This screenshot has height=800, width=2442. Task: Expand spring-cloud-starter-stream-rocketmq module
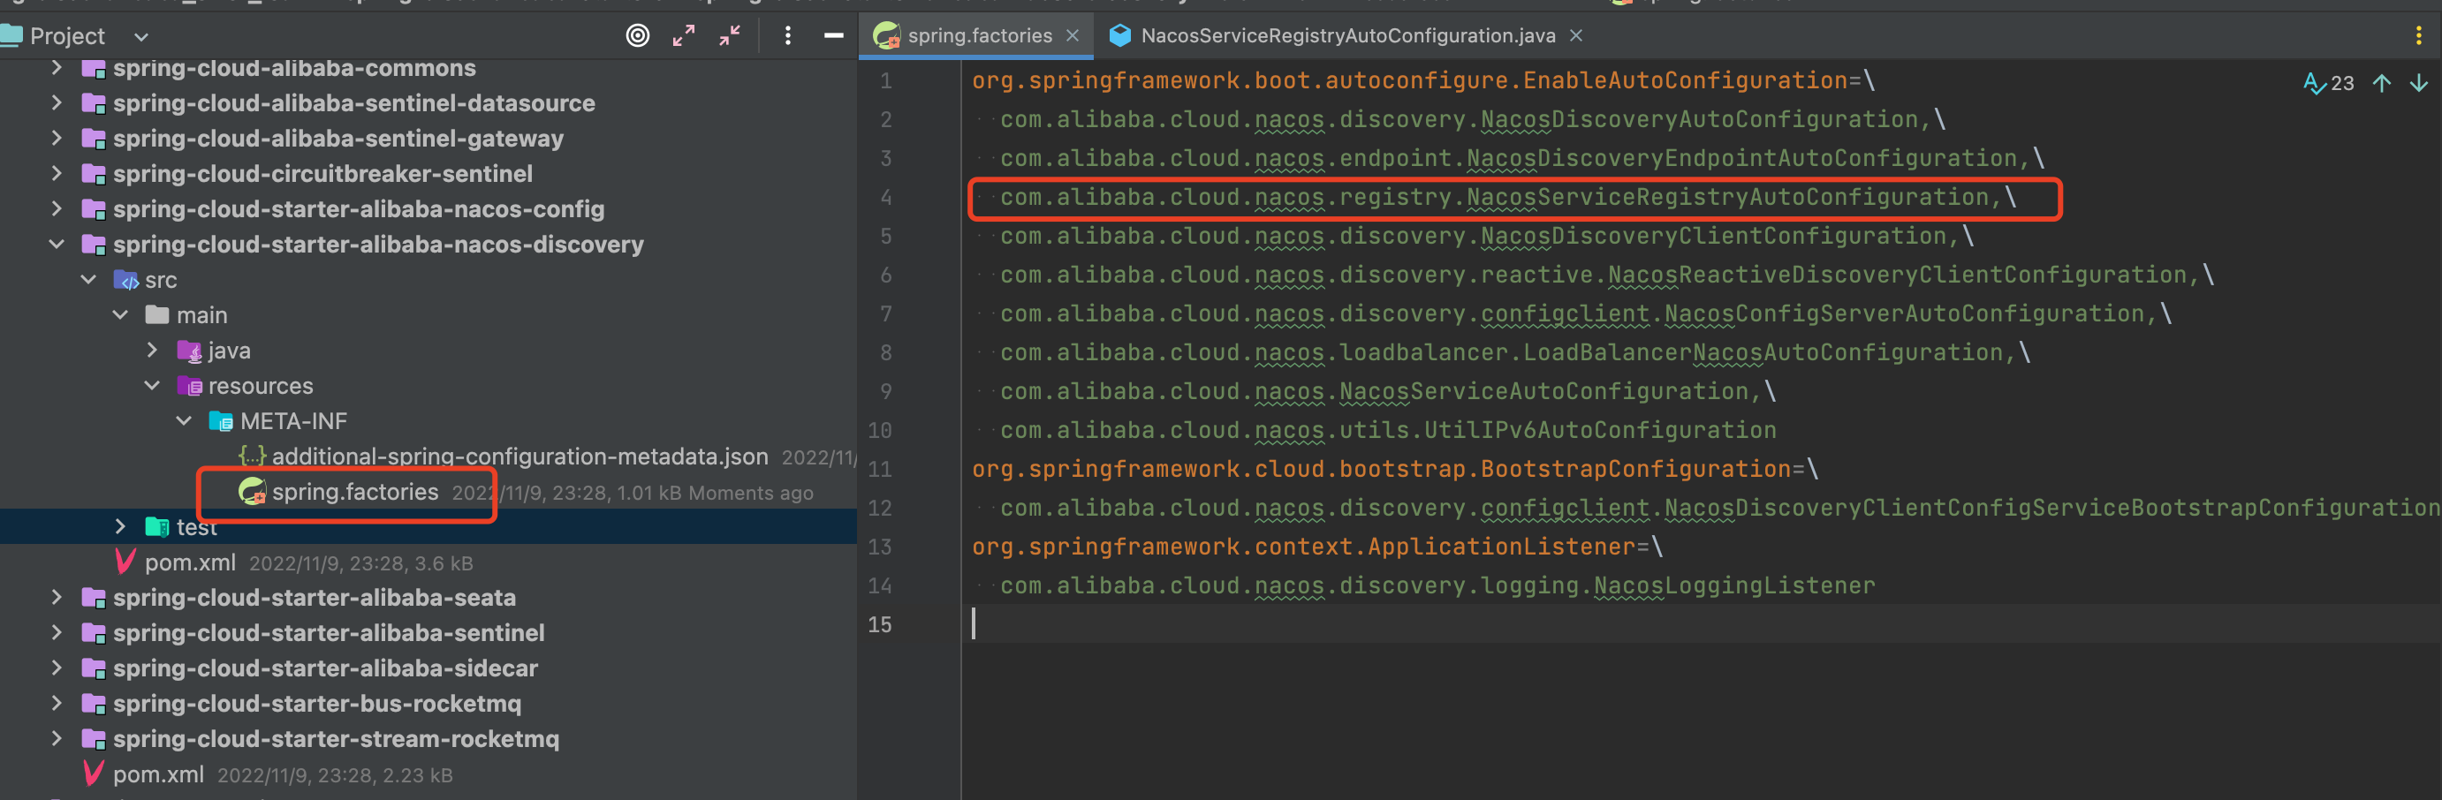pyautogui.click(x=57, y=738)
